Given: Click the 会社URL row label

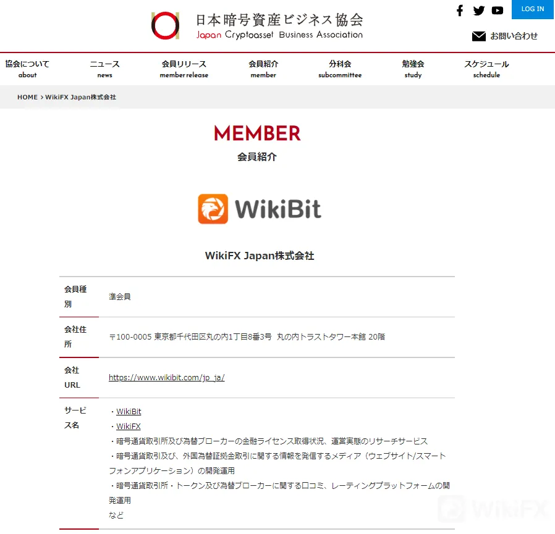Looking at the screenshot, I should pyautogui.click(x=72, y=378).
